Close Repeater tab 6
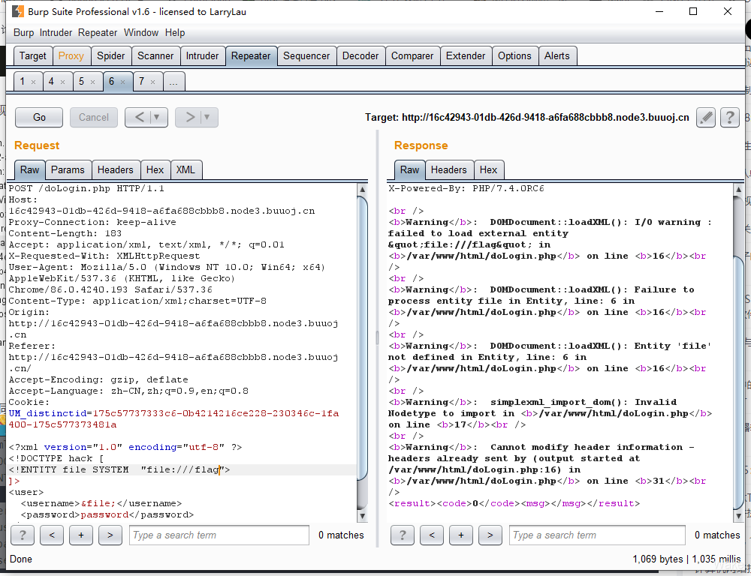The image size is (751, 576). [x=123, y=82]
